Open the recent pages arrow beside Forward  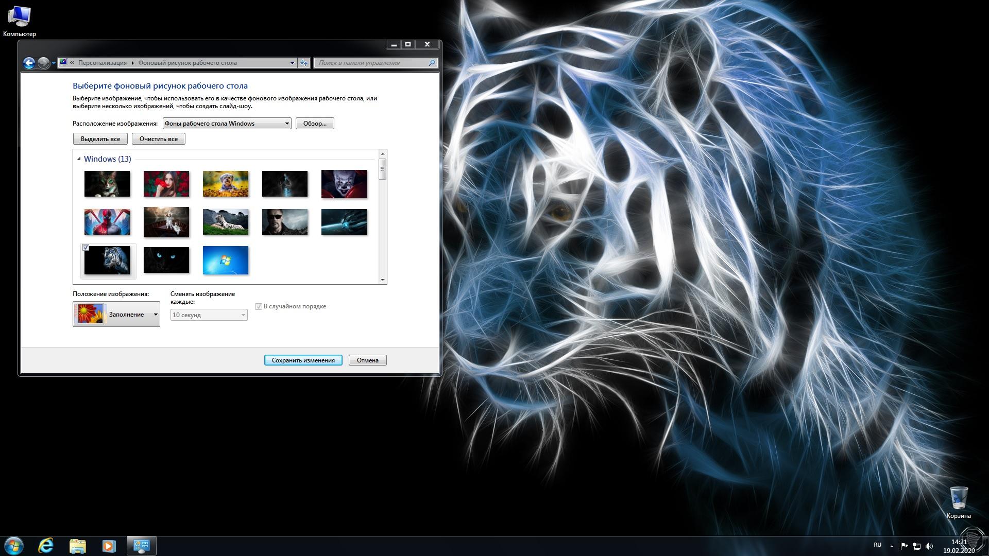[54, 63]
